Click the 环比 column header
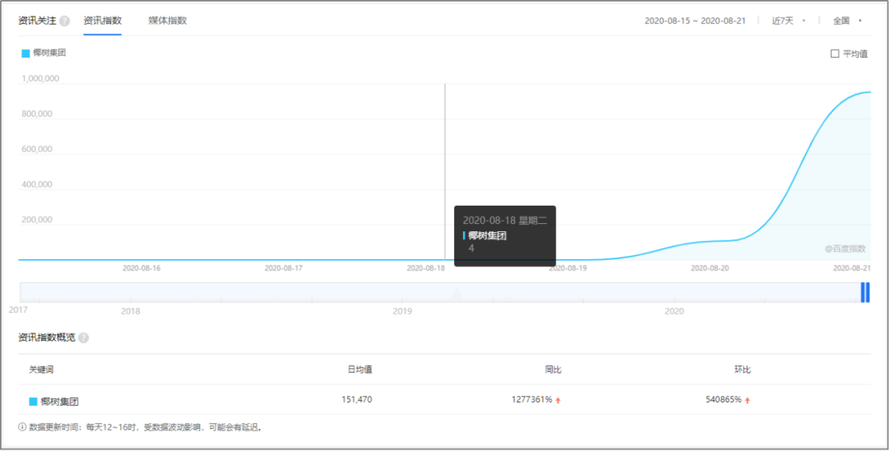Screen dimensions: 890x451 pyautogui.click(x=742, y=370)
